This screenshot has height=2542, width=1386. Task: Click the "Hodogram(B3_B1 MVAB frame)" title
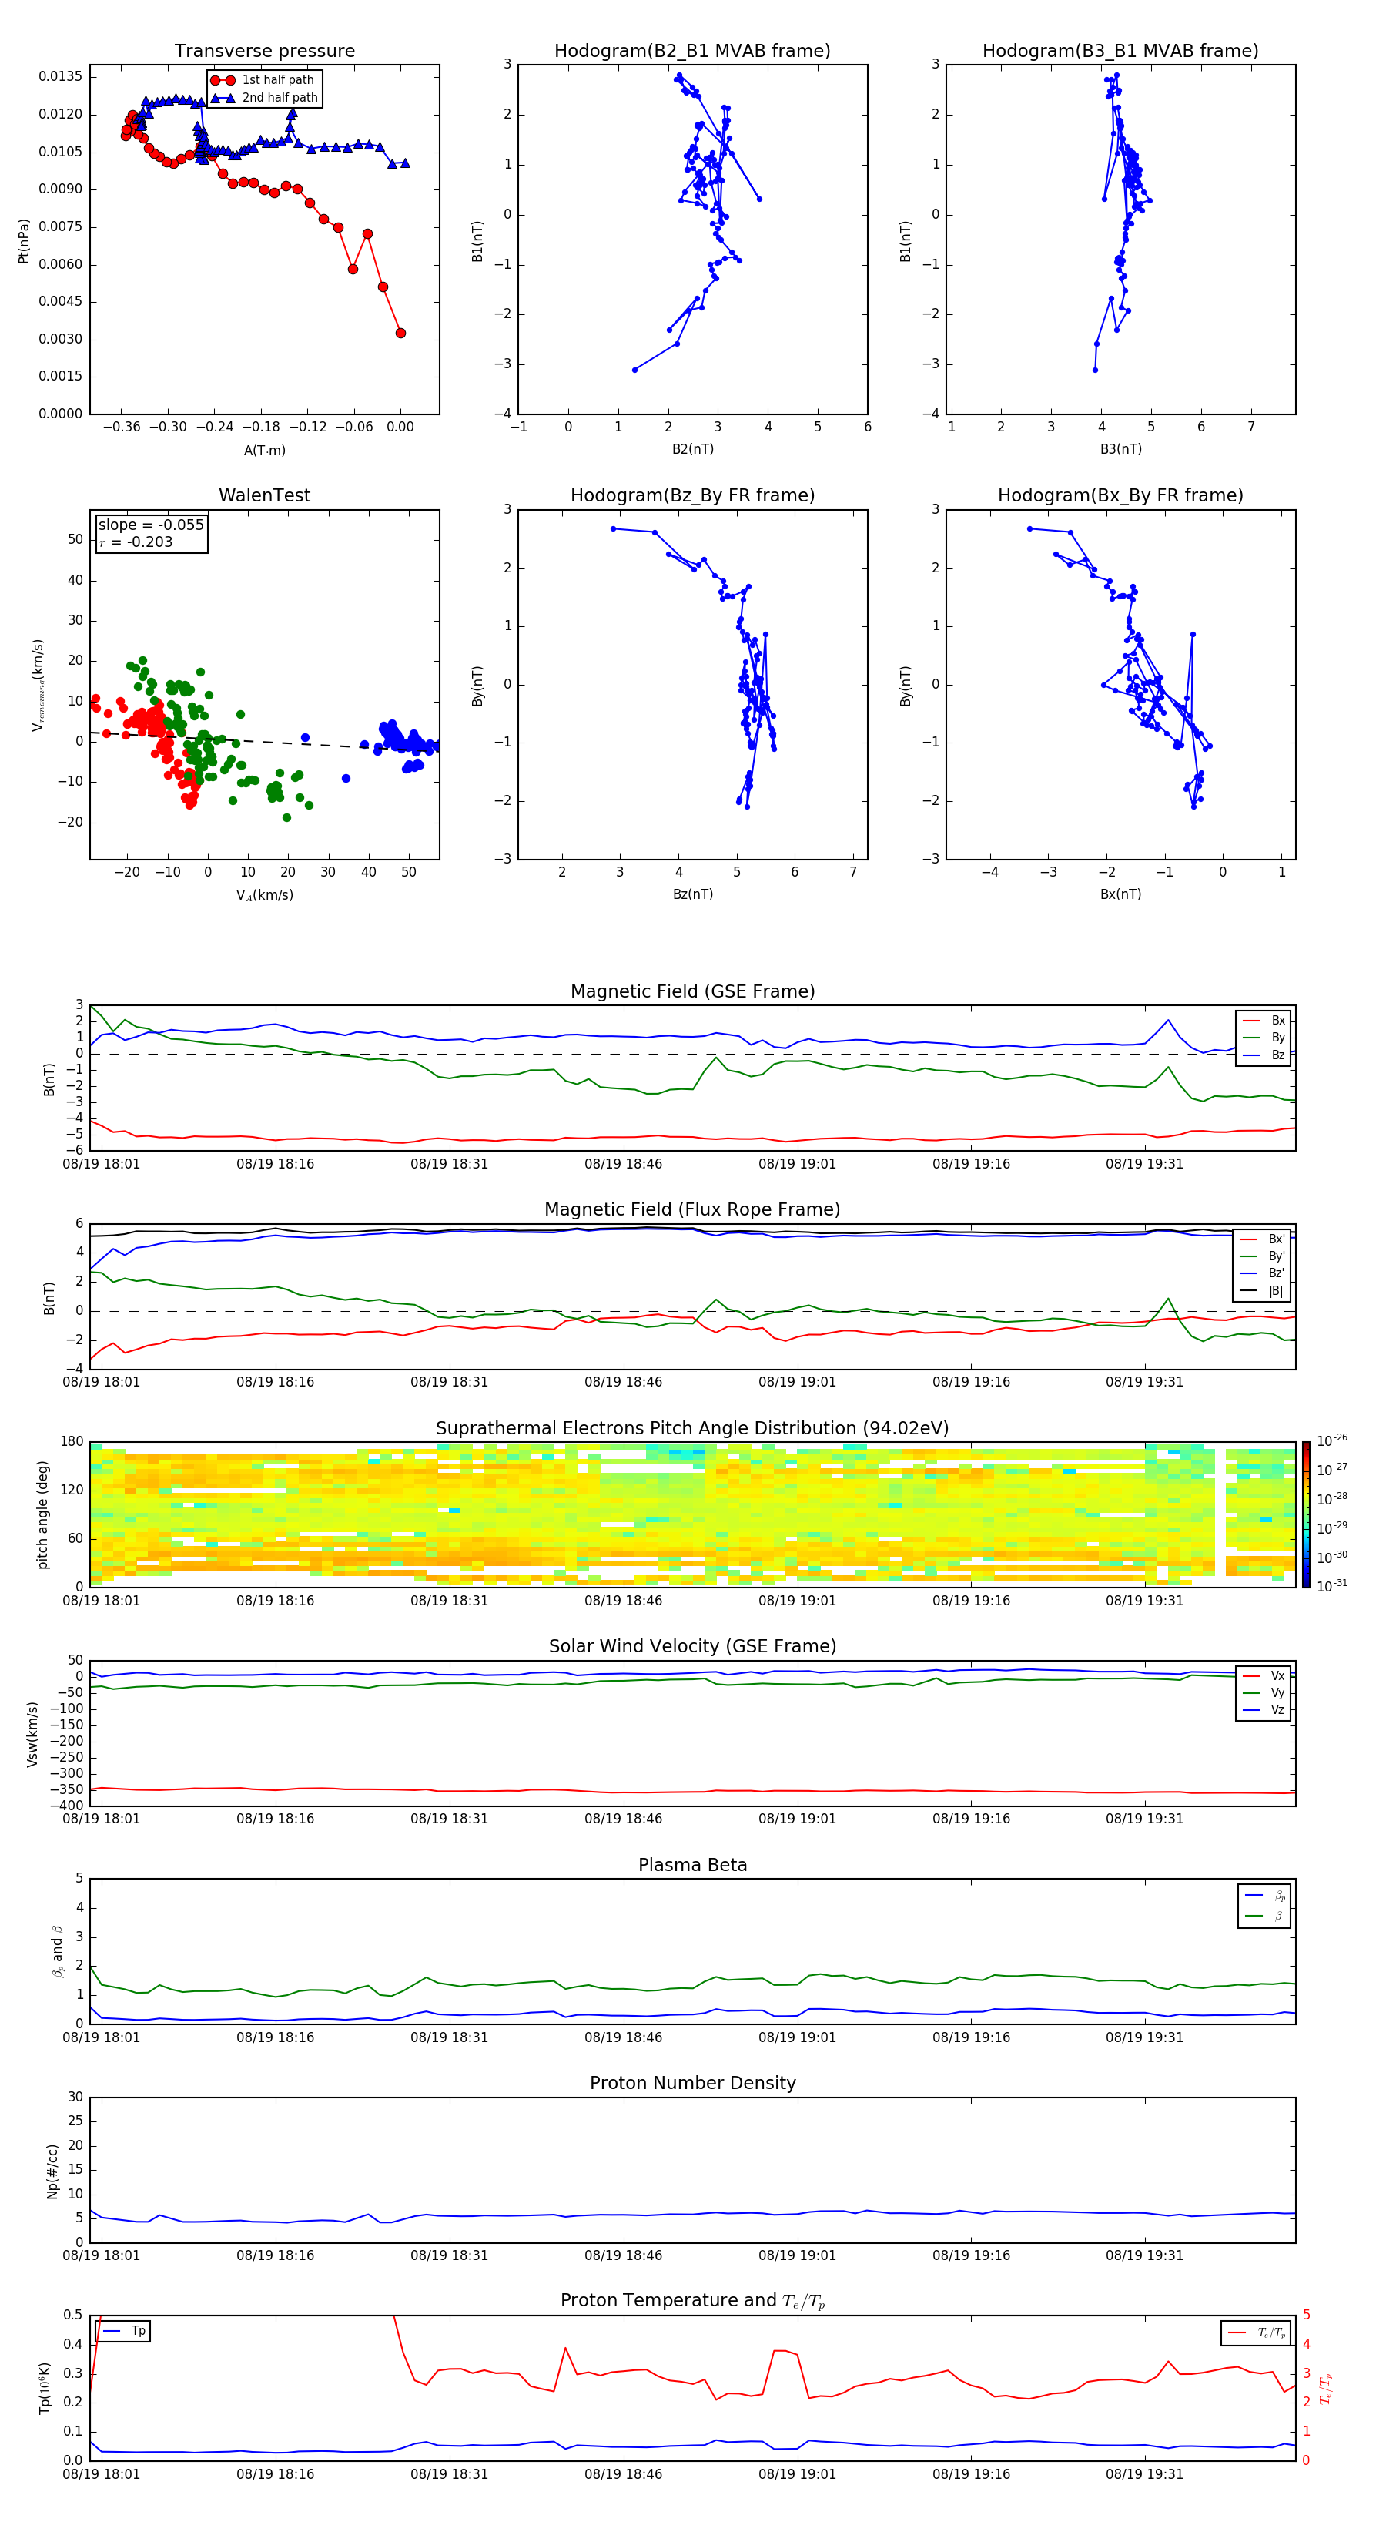tap(1120, 52)
